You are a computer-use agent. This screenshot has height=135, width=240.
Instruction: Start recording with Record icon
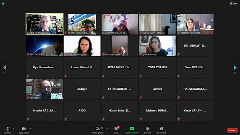click(147, 130)
